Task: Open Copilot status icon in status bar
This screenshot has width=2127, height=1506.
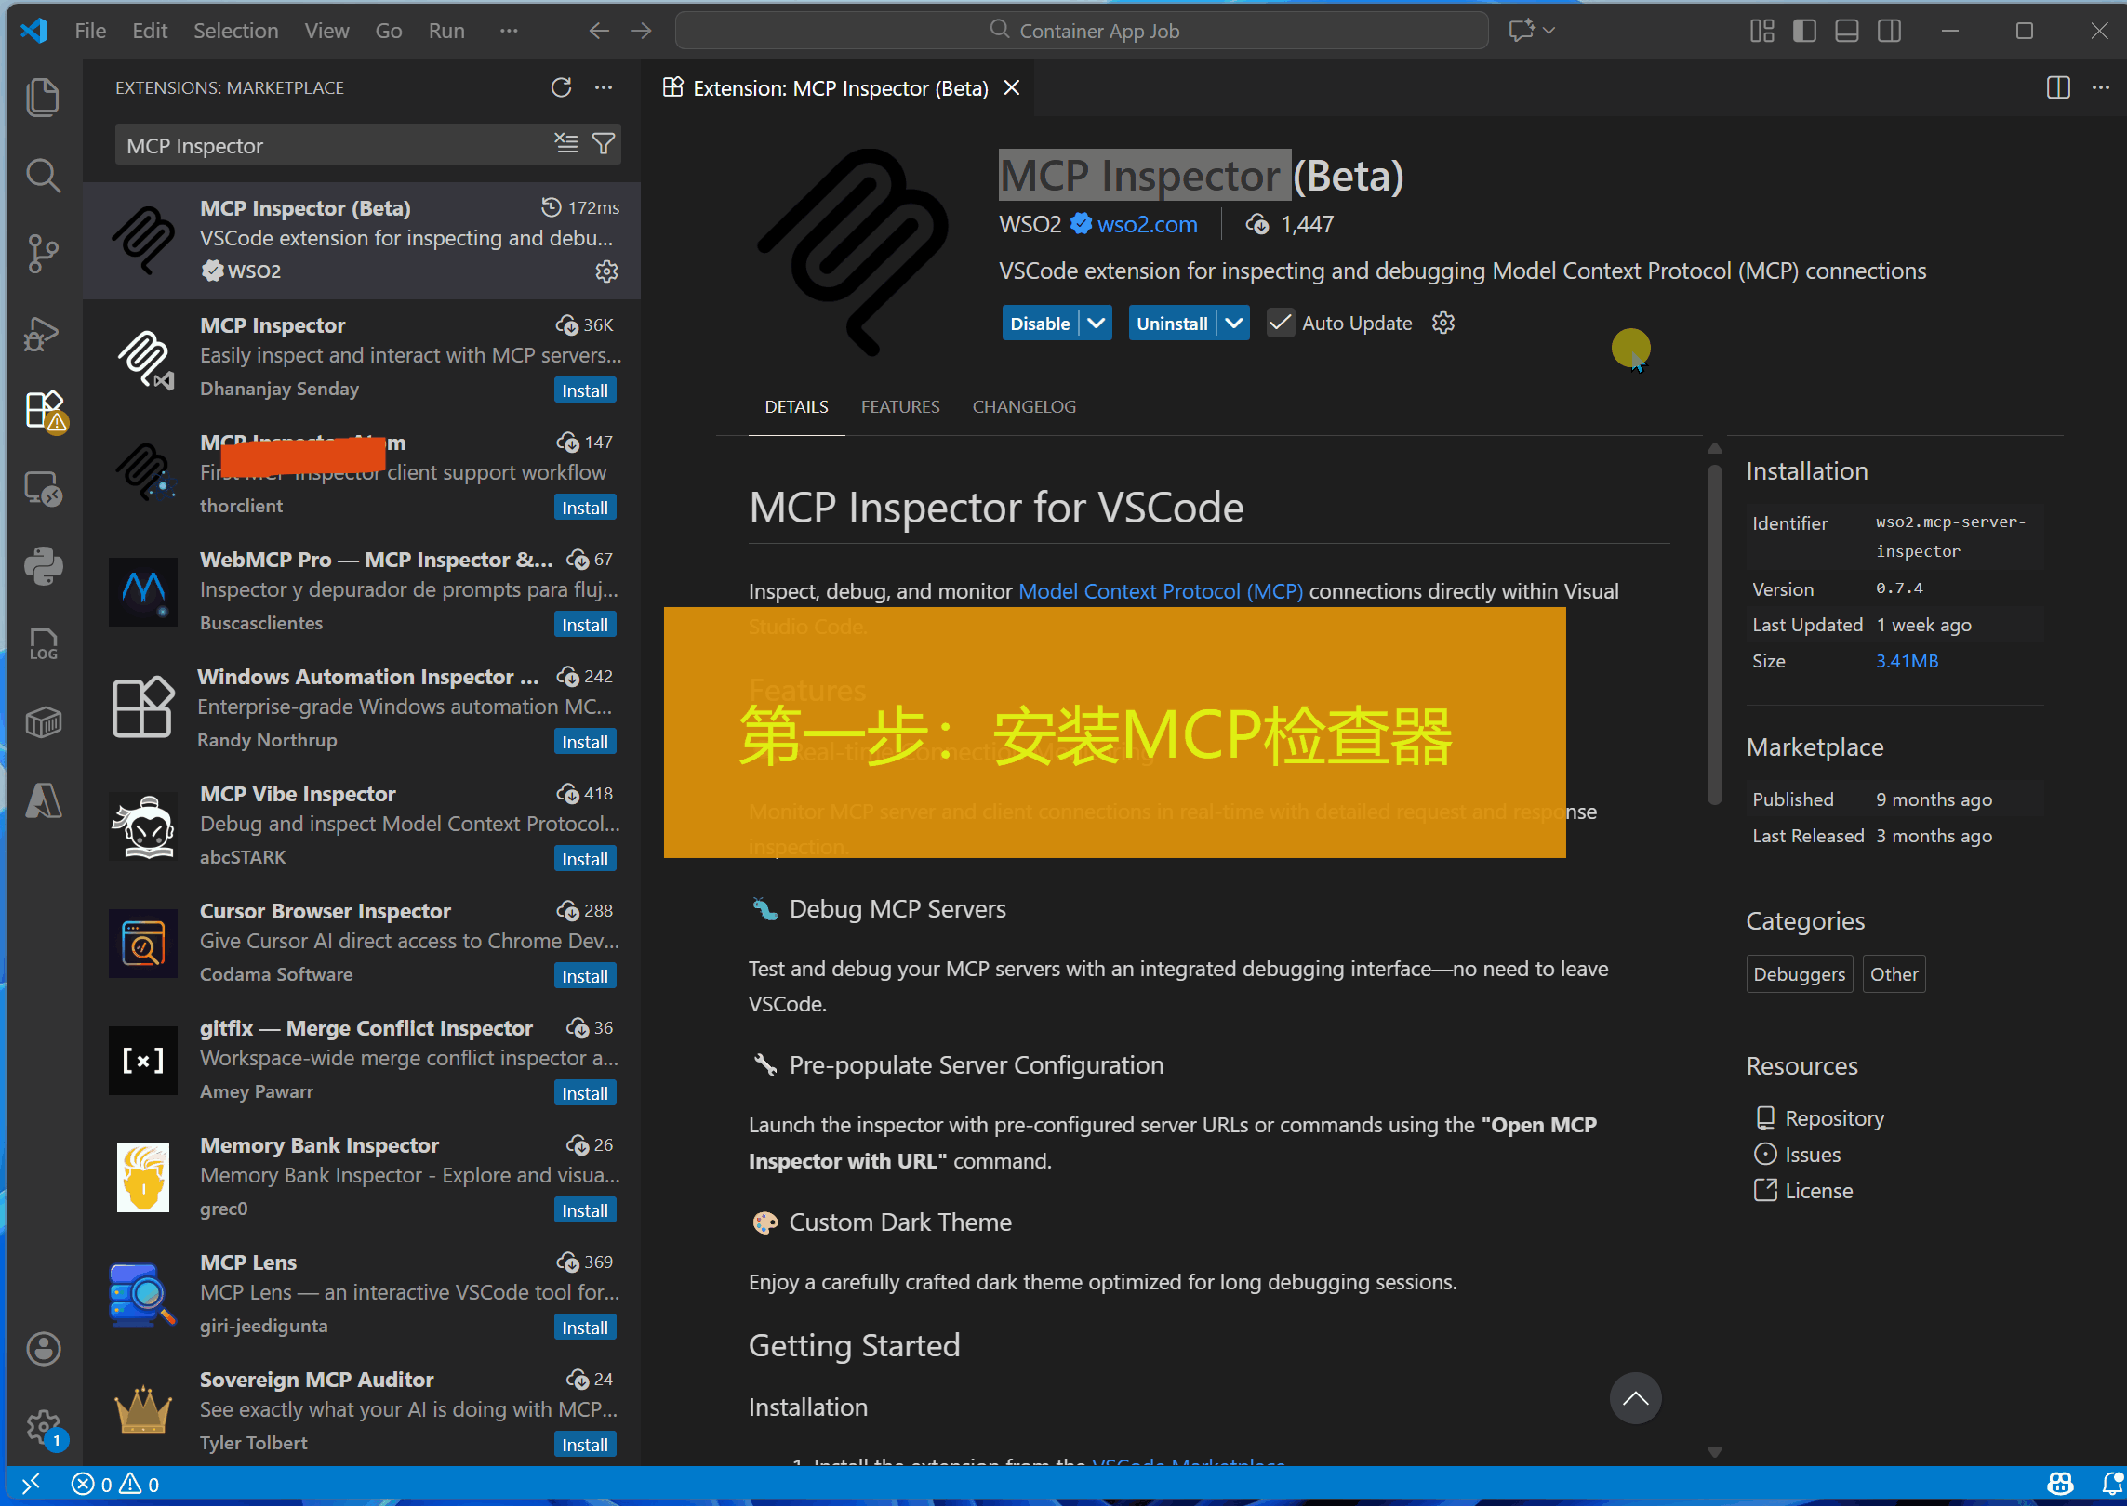Action: click(2061, 1484)
